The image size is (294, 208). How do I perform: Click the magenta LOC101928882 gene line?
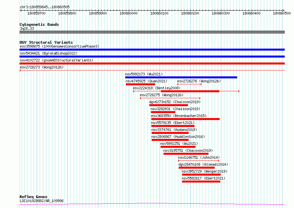point(152,204)
